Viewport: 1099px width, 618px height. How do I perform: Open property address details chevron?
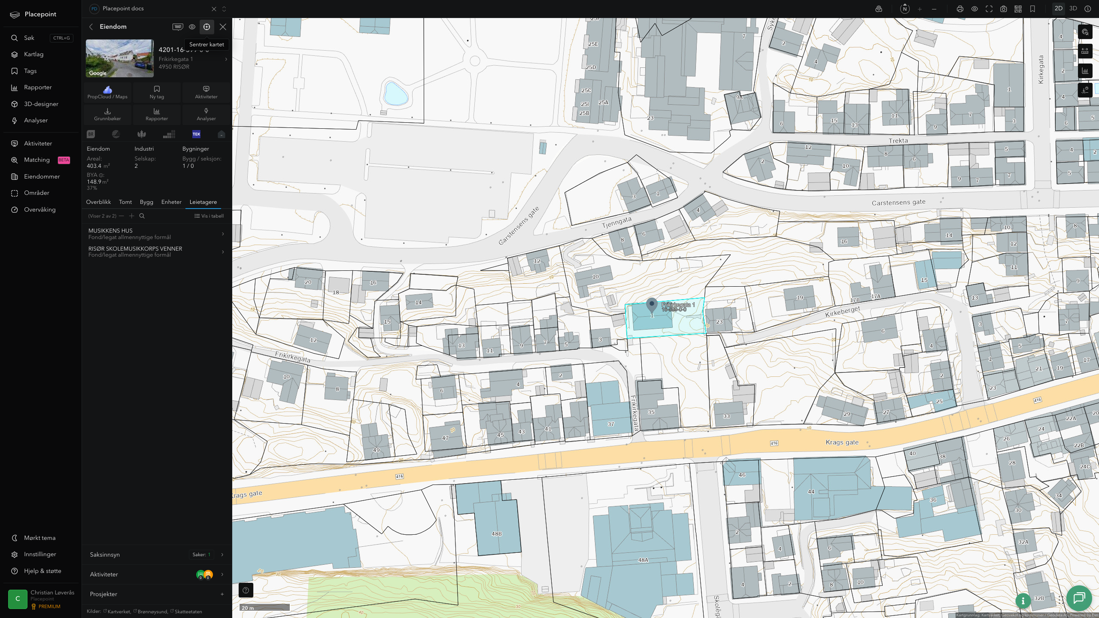coord(226,59)
